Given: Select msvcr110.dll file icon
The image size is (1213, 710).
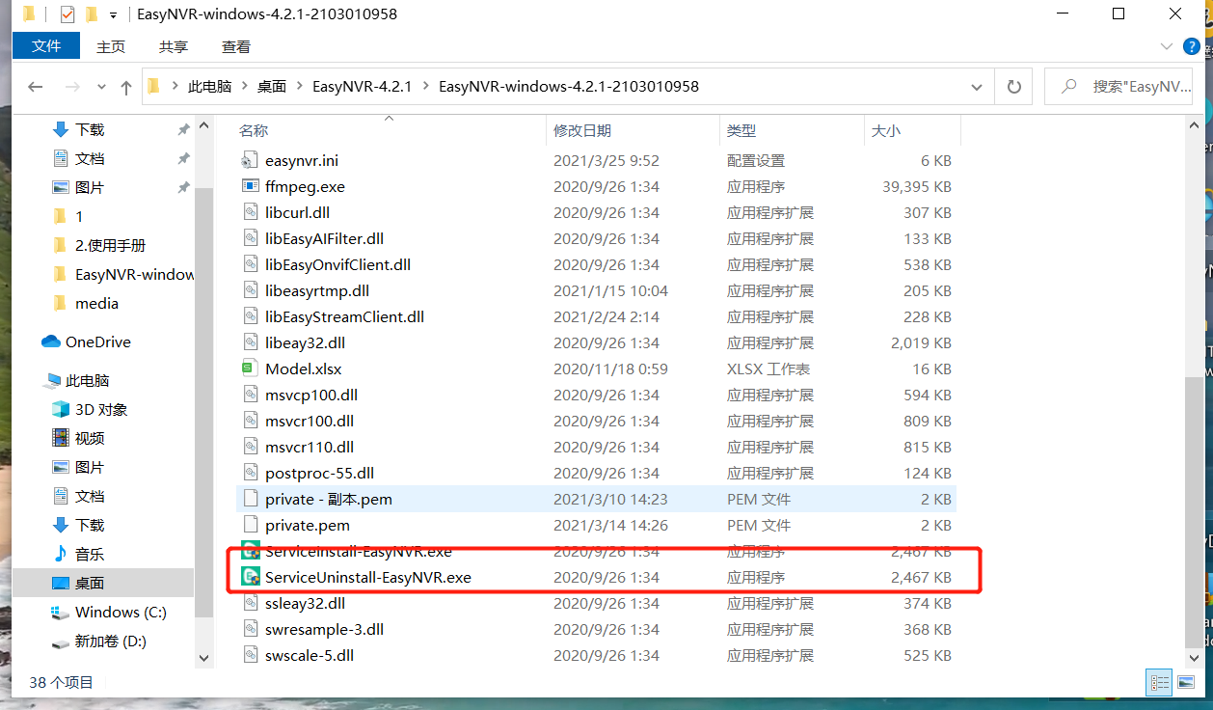Looking at the screenshot, I should pyautogui.click(x=250, y=447).
